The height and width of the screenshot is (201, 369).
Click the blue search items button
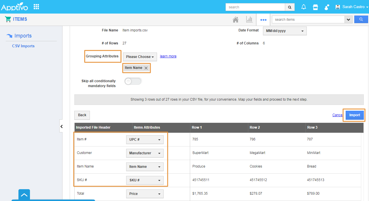pos(361,19)
